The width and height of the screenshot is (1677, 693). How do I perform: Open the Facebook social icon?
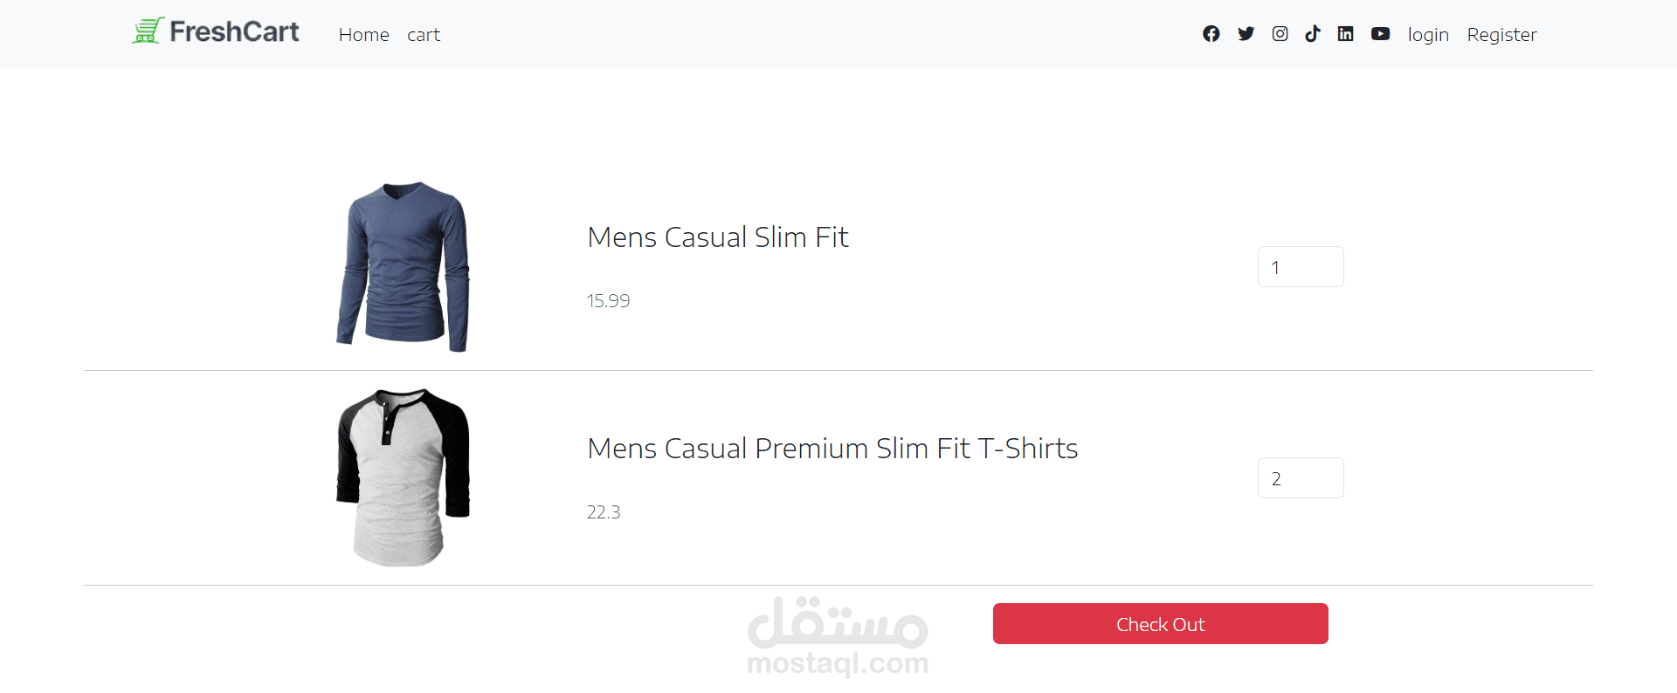[1211, 34]
